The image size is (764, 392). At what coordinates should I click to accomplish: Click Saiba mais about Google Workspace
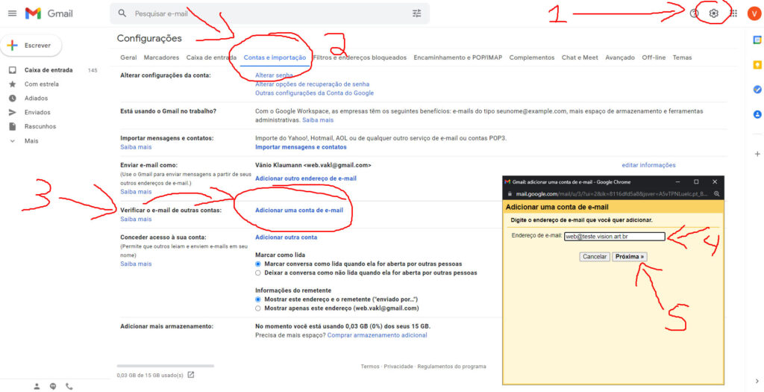318,120
